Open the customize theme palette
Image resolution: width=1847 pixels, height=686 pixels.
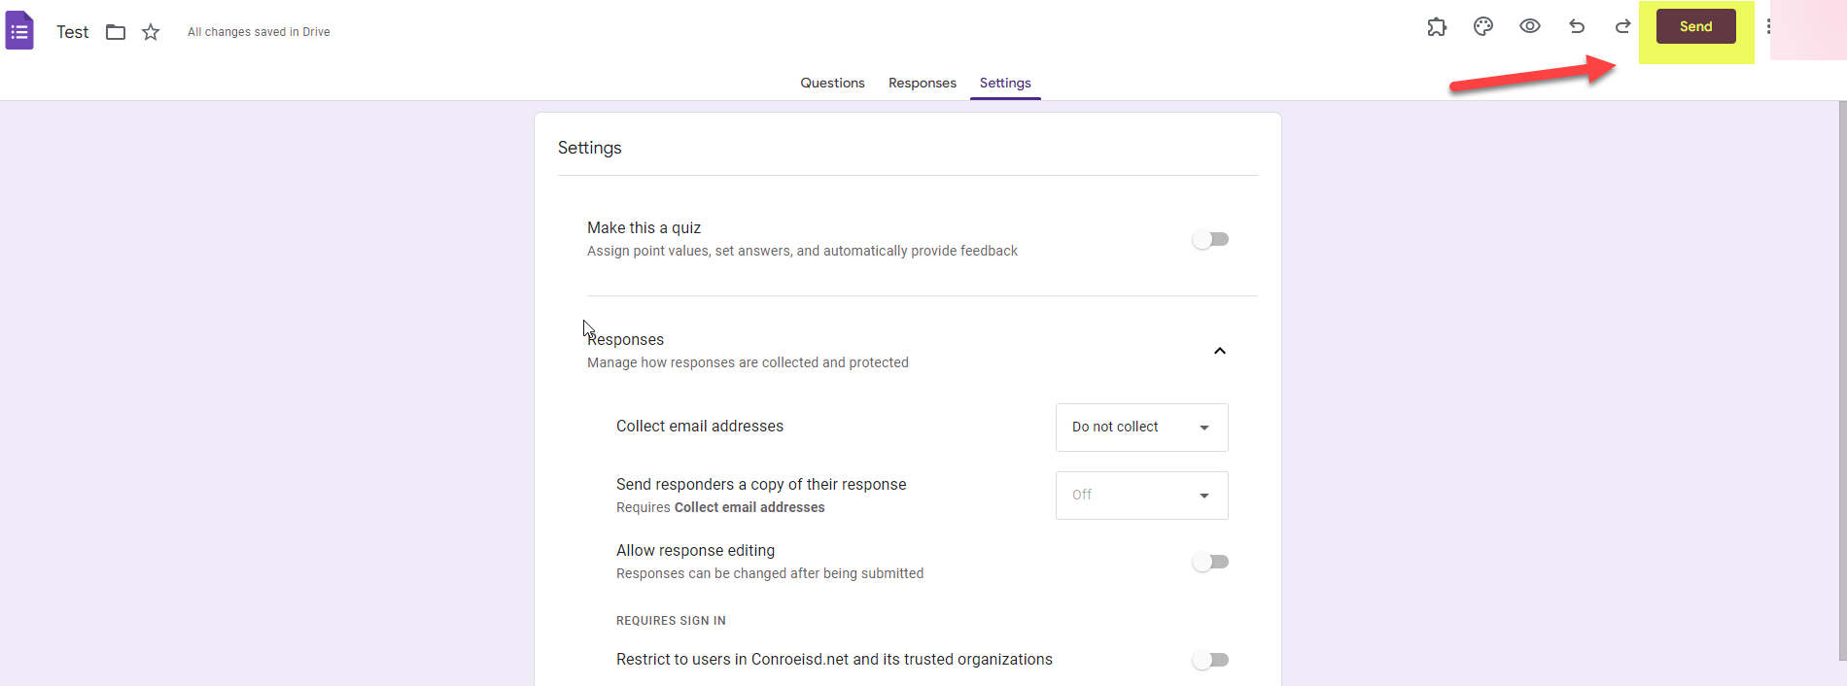pos(1483,27)
